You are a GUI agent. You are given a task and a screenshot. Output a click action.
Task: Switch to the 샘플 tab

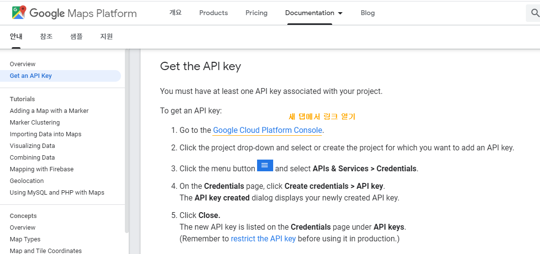pyautogui.click(x=76, y=36)
